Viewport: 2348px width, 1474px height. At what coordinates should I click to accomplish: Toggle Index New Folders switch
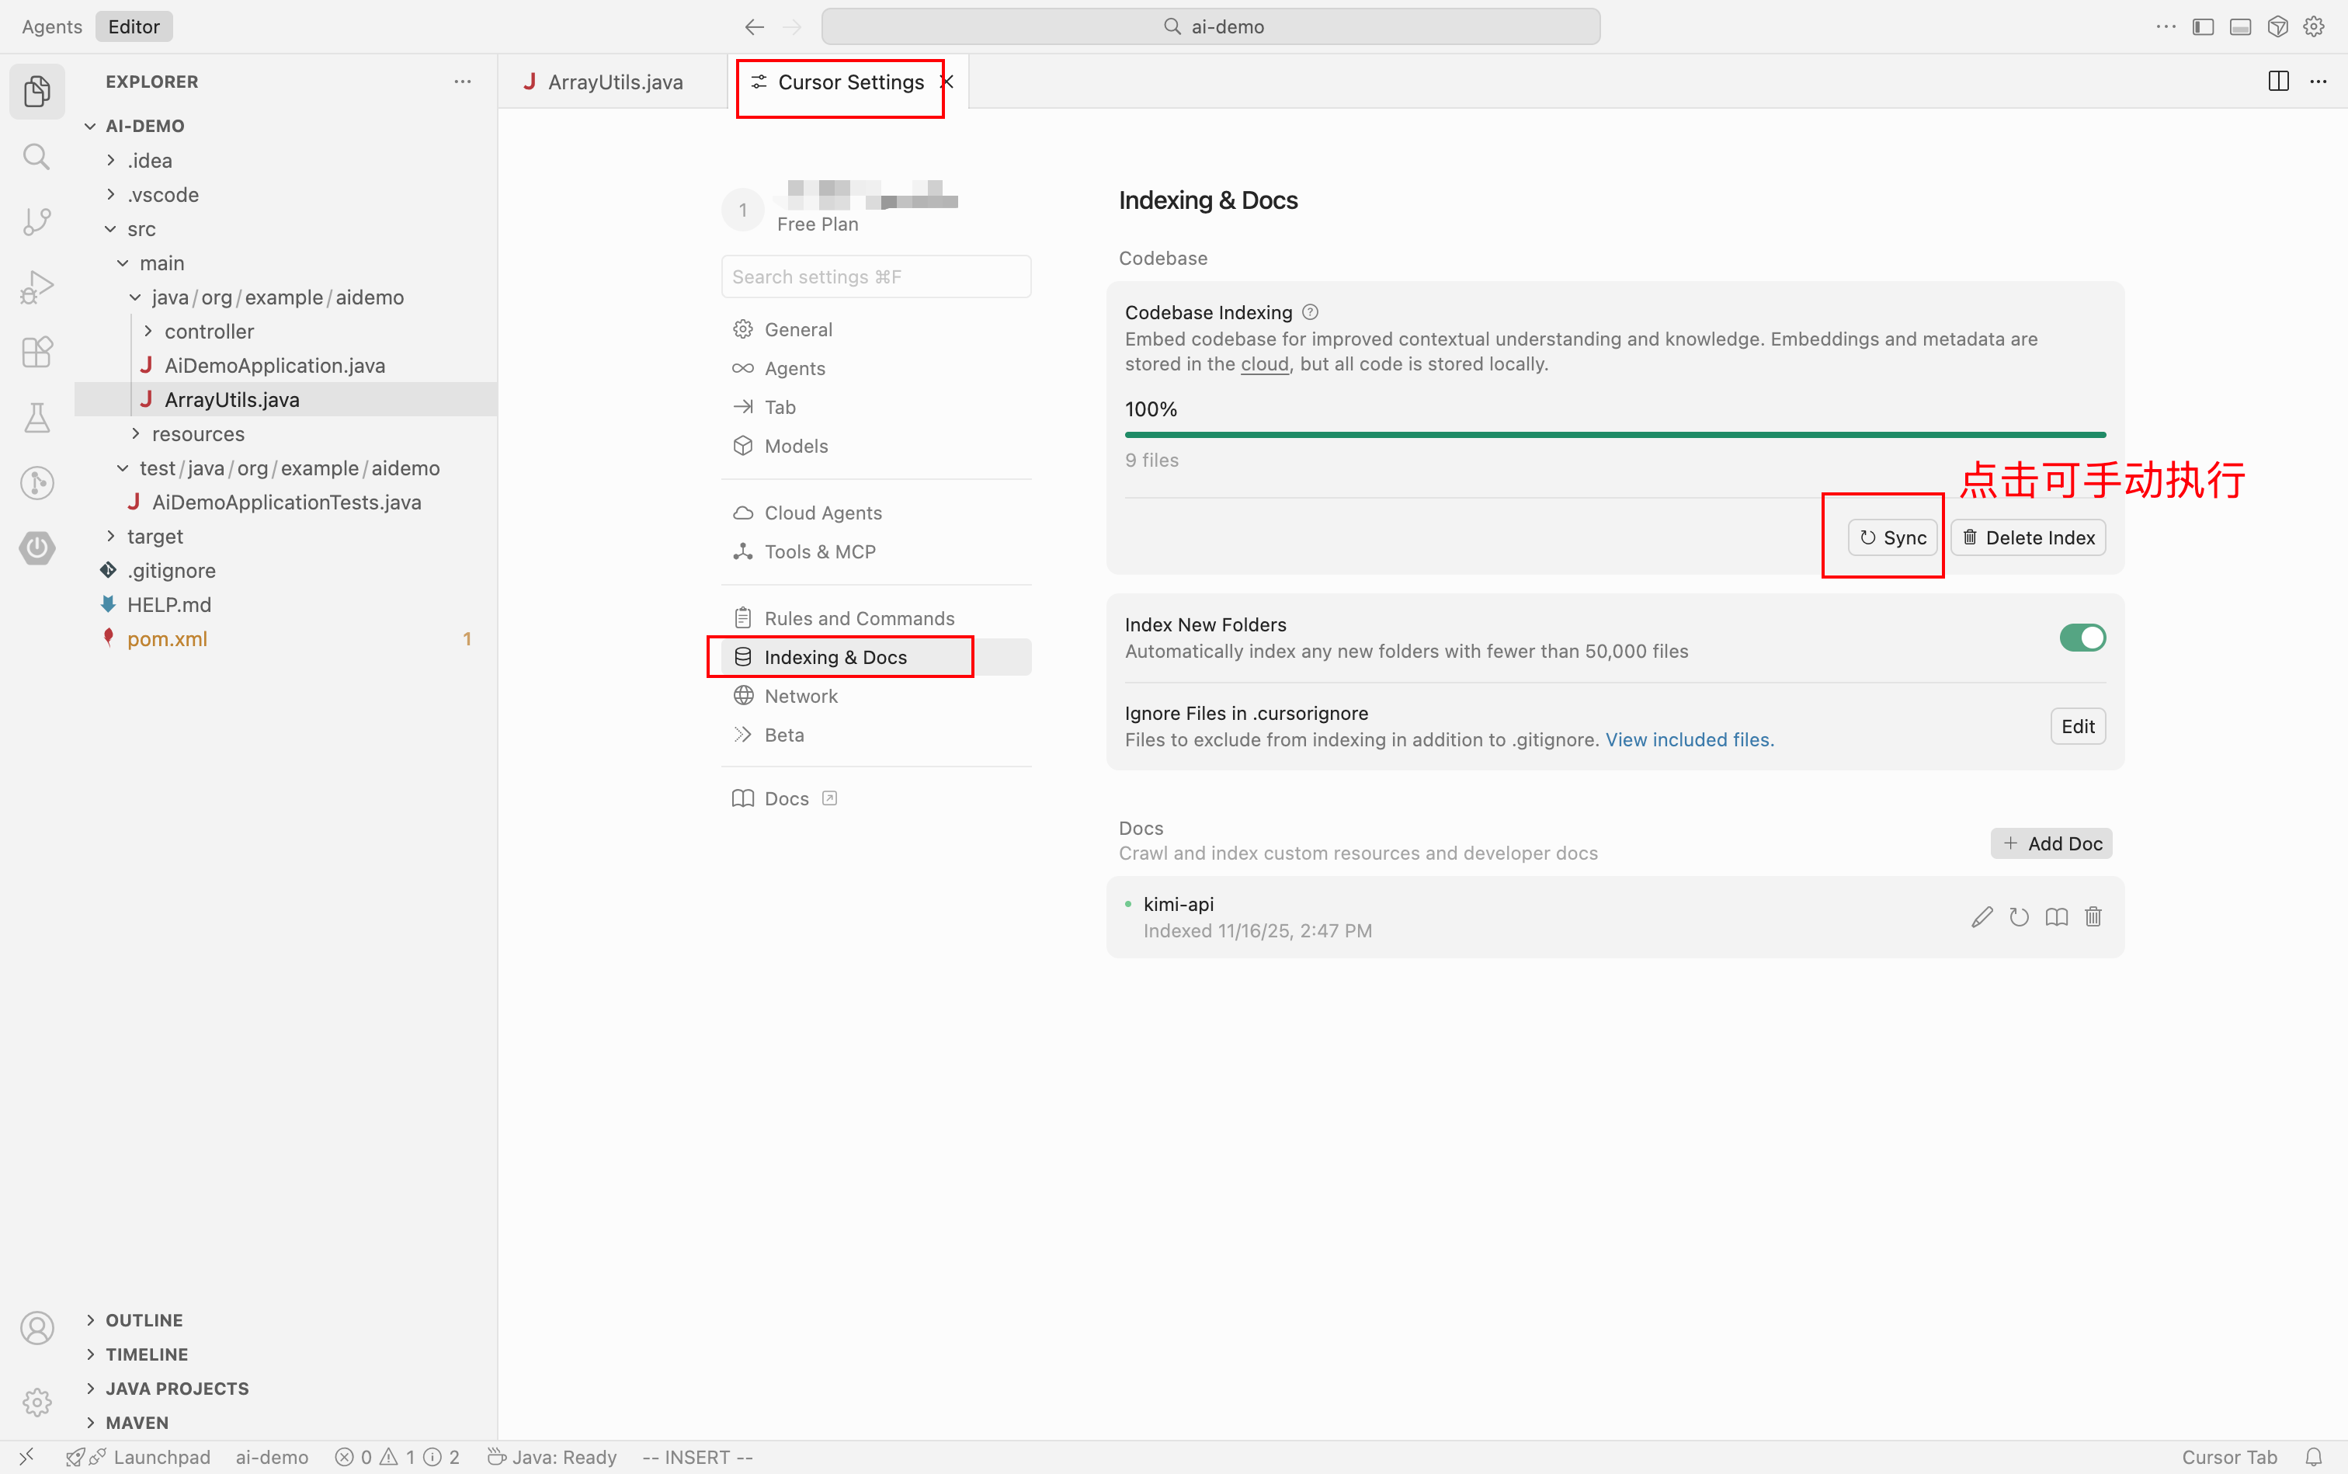[2082, 638]
